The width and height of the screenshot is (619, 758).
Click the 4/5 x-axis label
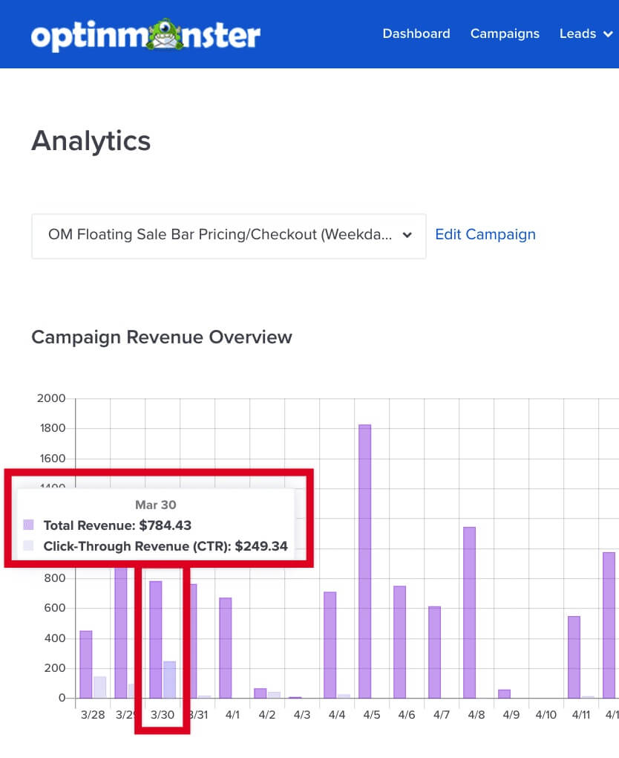coord(372,714)
